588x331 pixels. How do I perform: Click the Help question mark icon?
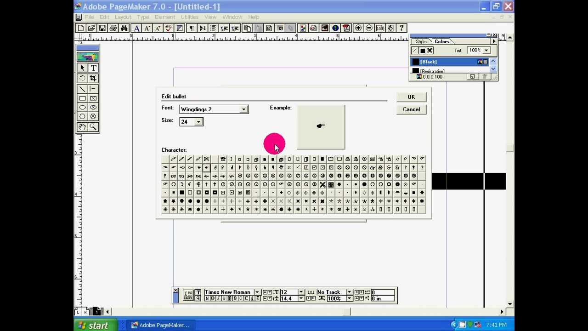(x=401, y=28)
